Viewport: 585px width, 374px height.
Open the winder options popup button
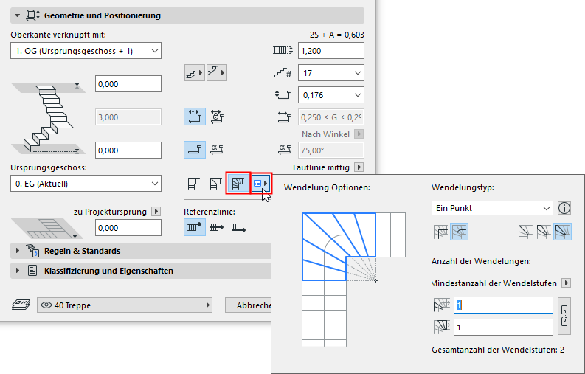point(261,183)
